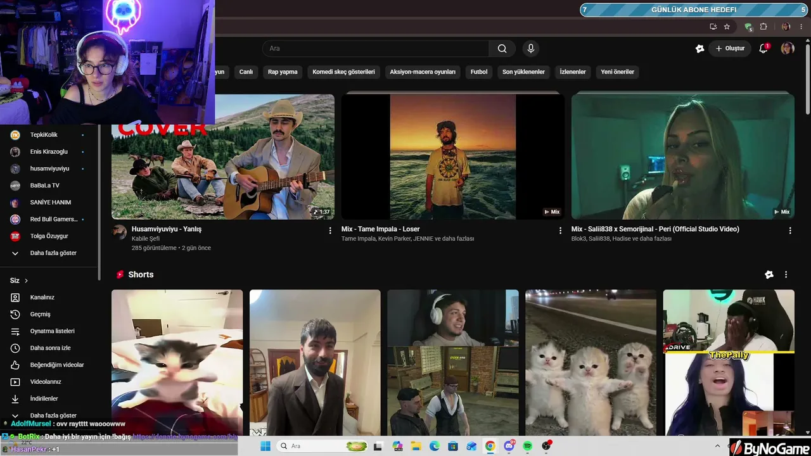811x456 pixels.
Task: Click the Daha sonra izle clock icon
Action: [x=15, y=348]
